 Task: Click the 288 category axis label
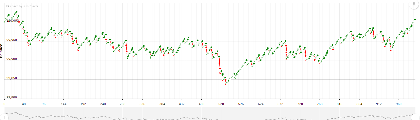[123, 104]
